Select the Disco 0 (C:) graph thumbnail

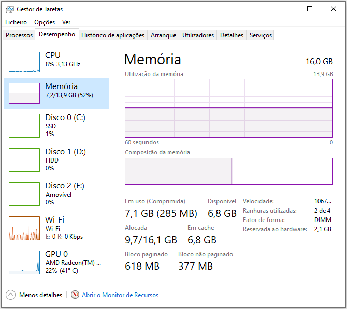tap(24, 126)
